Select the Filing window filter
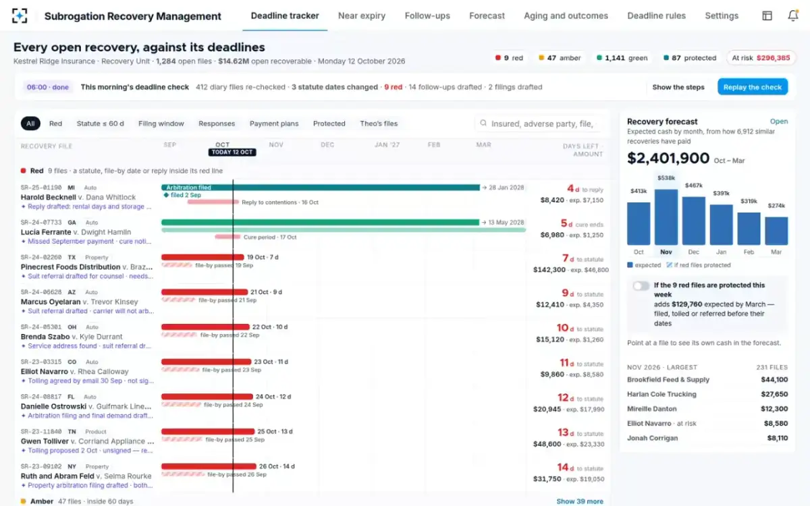 point(161,123)
